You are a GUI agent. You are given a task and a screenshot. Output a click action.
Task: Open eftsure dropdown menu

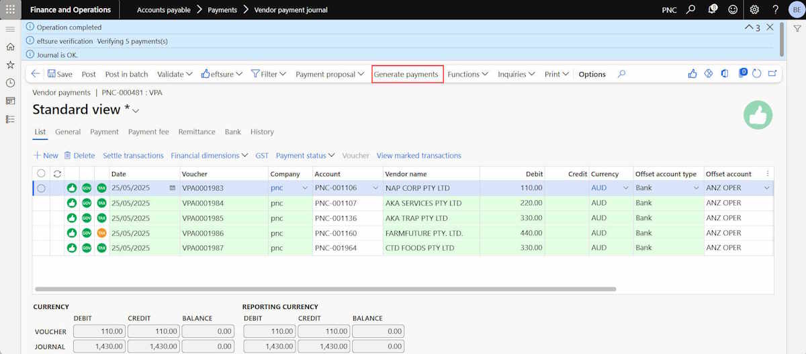point(222,74)
